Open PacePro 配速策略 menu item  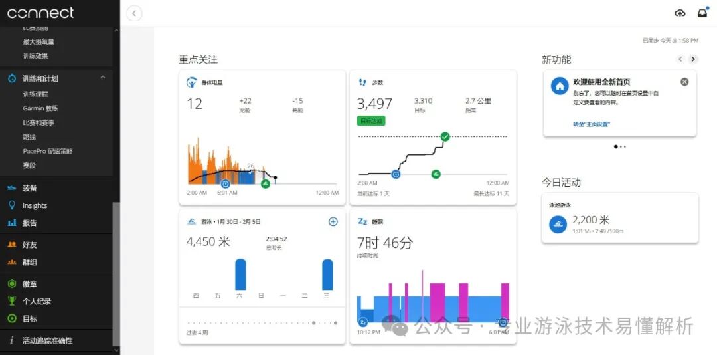pyautogui.click(x=48, y=151)
